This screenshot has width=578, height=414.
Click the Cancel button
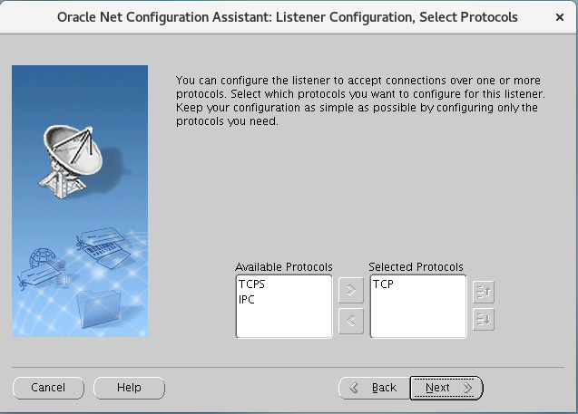(48, 388)
